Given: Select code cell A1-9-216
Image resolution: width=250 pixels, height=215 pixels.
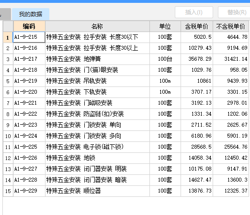Looking at the screenshot, I should (29, 48).
